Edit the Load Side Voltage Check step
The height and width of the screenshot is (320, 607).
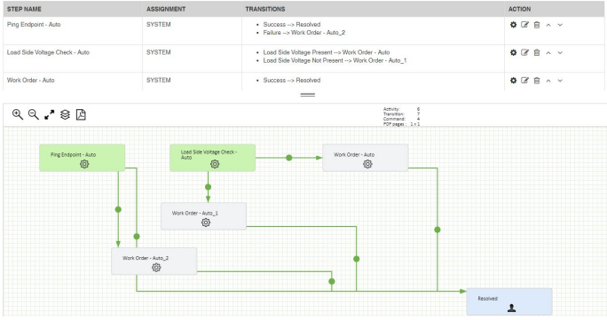click(524, 52)
